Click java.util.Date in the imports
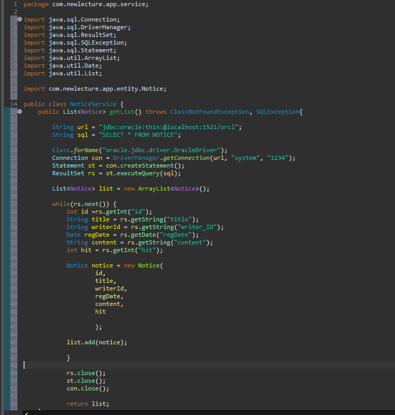Screen dimensions: 395x415 pyautogui.click(x=74, y=66)
